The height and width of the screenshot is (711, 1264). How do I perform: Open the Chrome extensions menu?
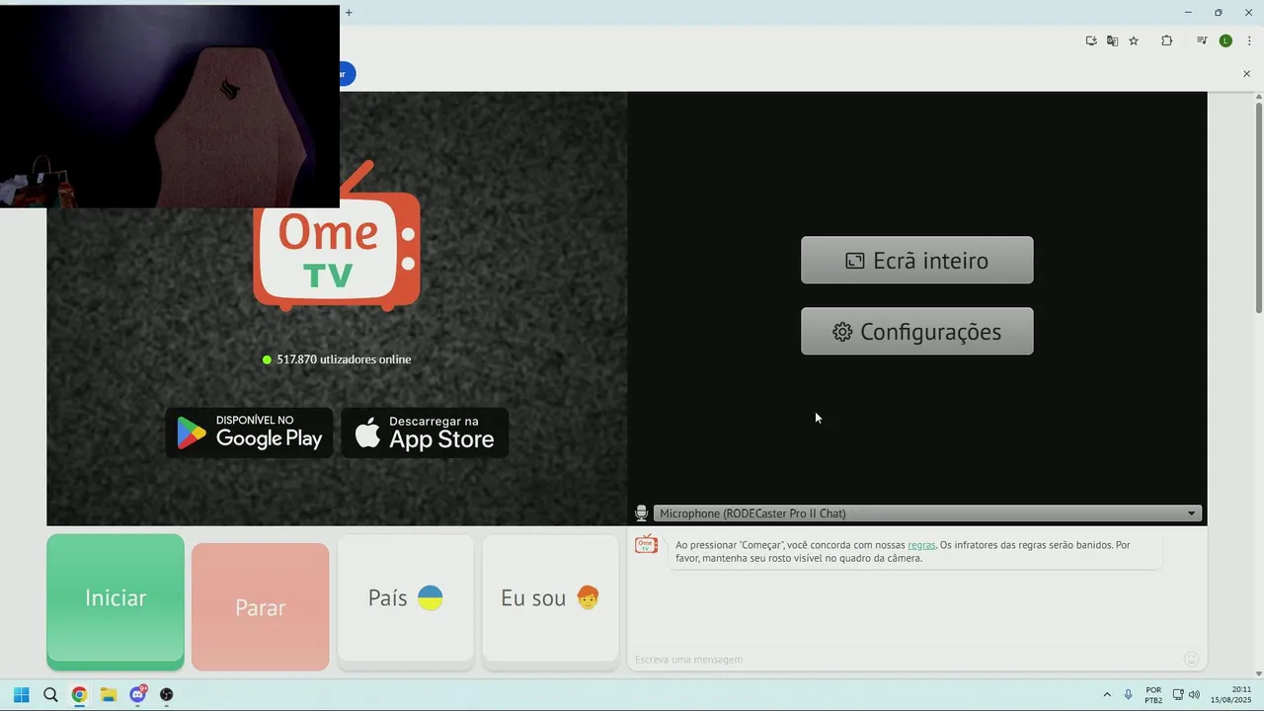1166,40
